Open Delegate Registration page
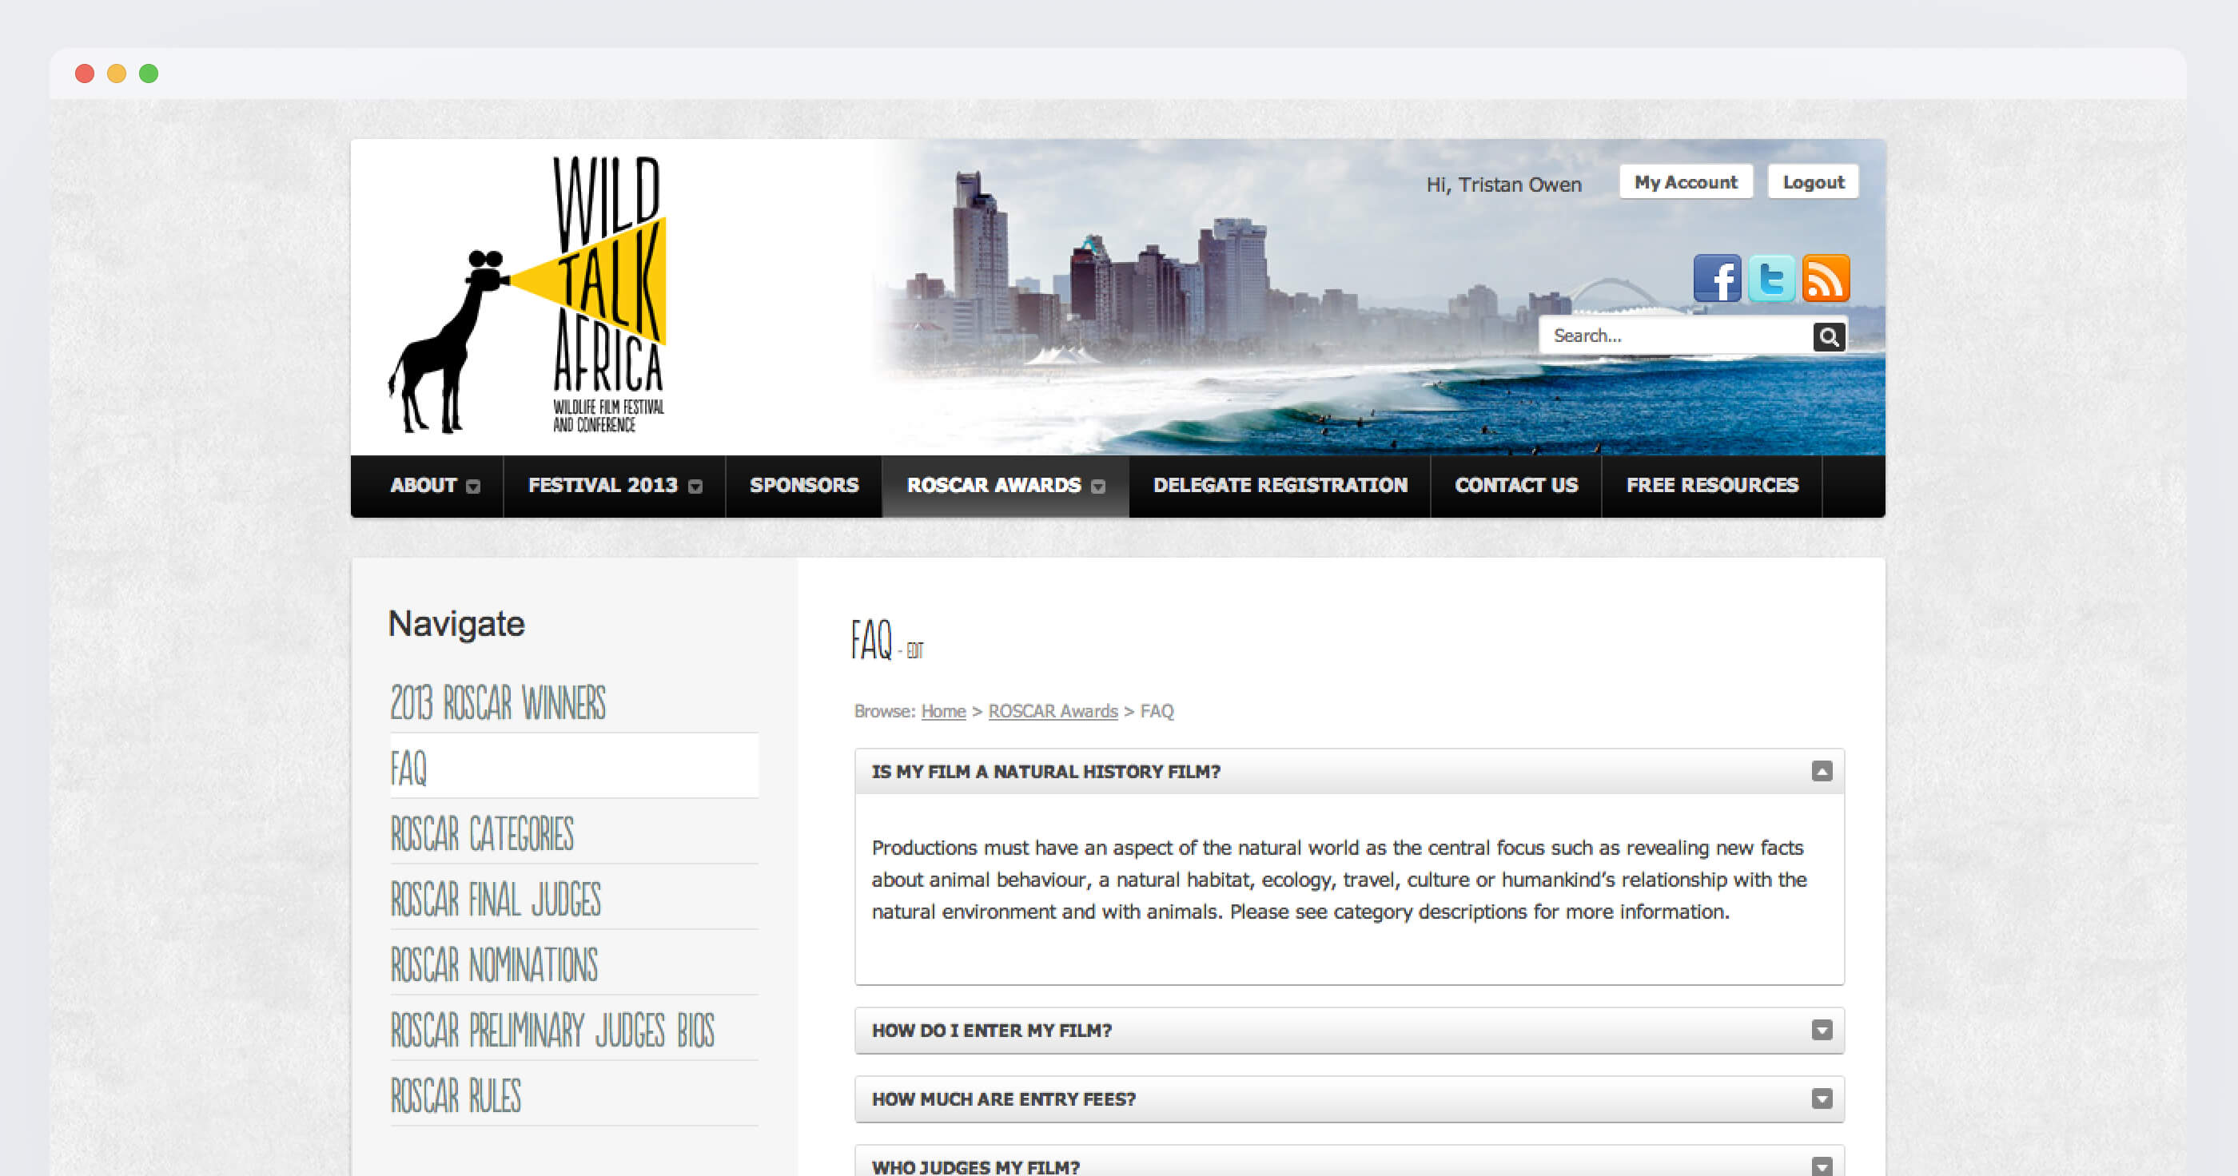This screenshot has width=2238, height=1176. point(1280,486)
